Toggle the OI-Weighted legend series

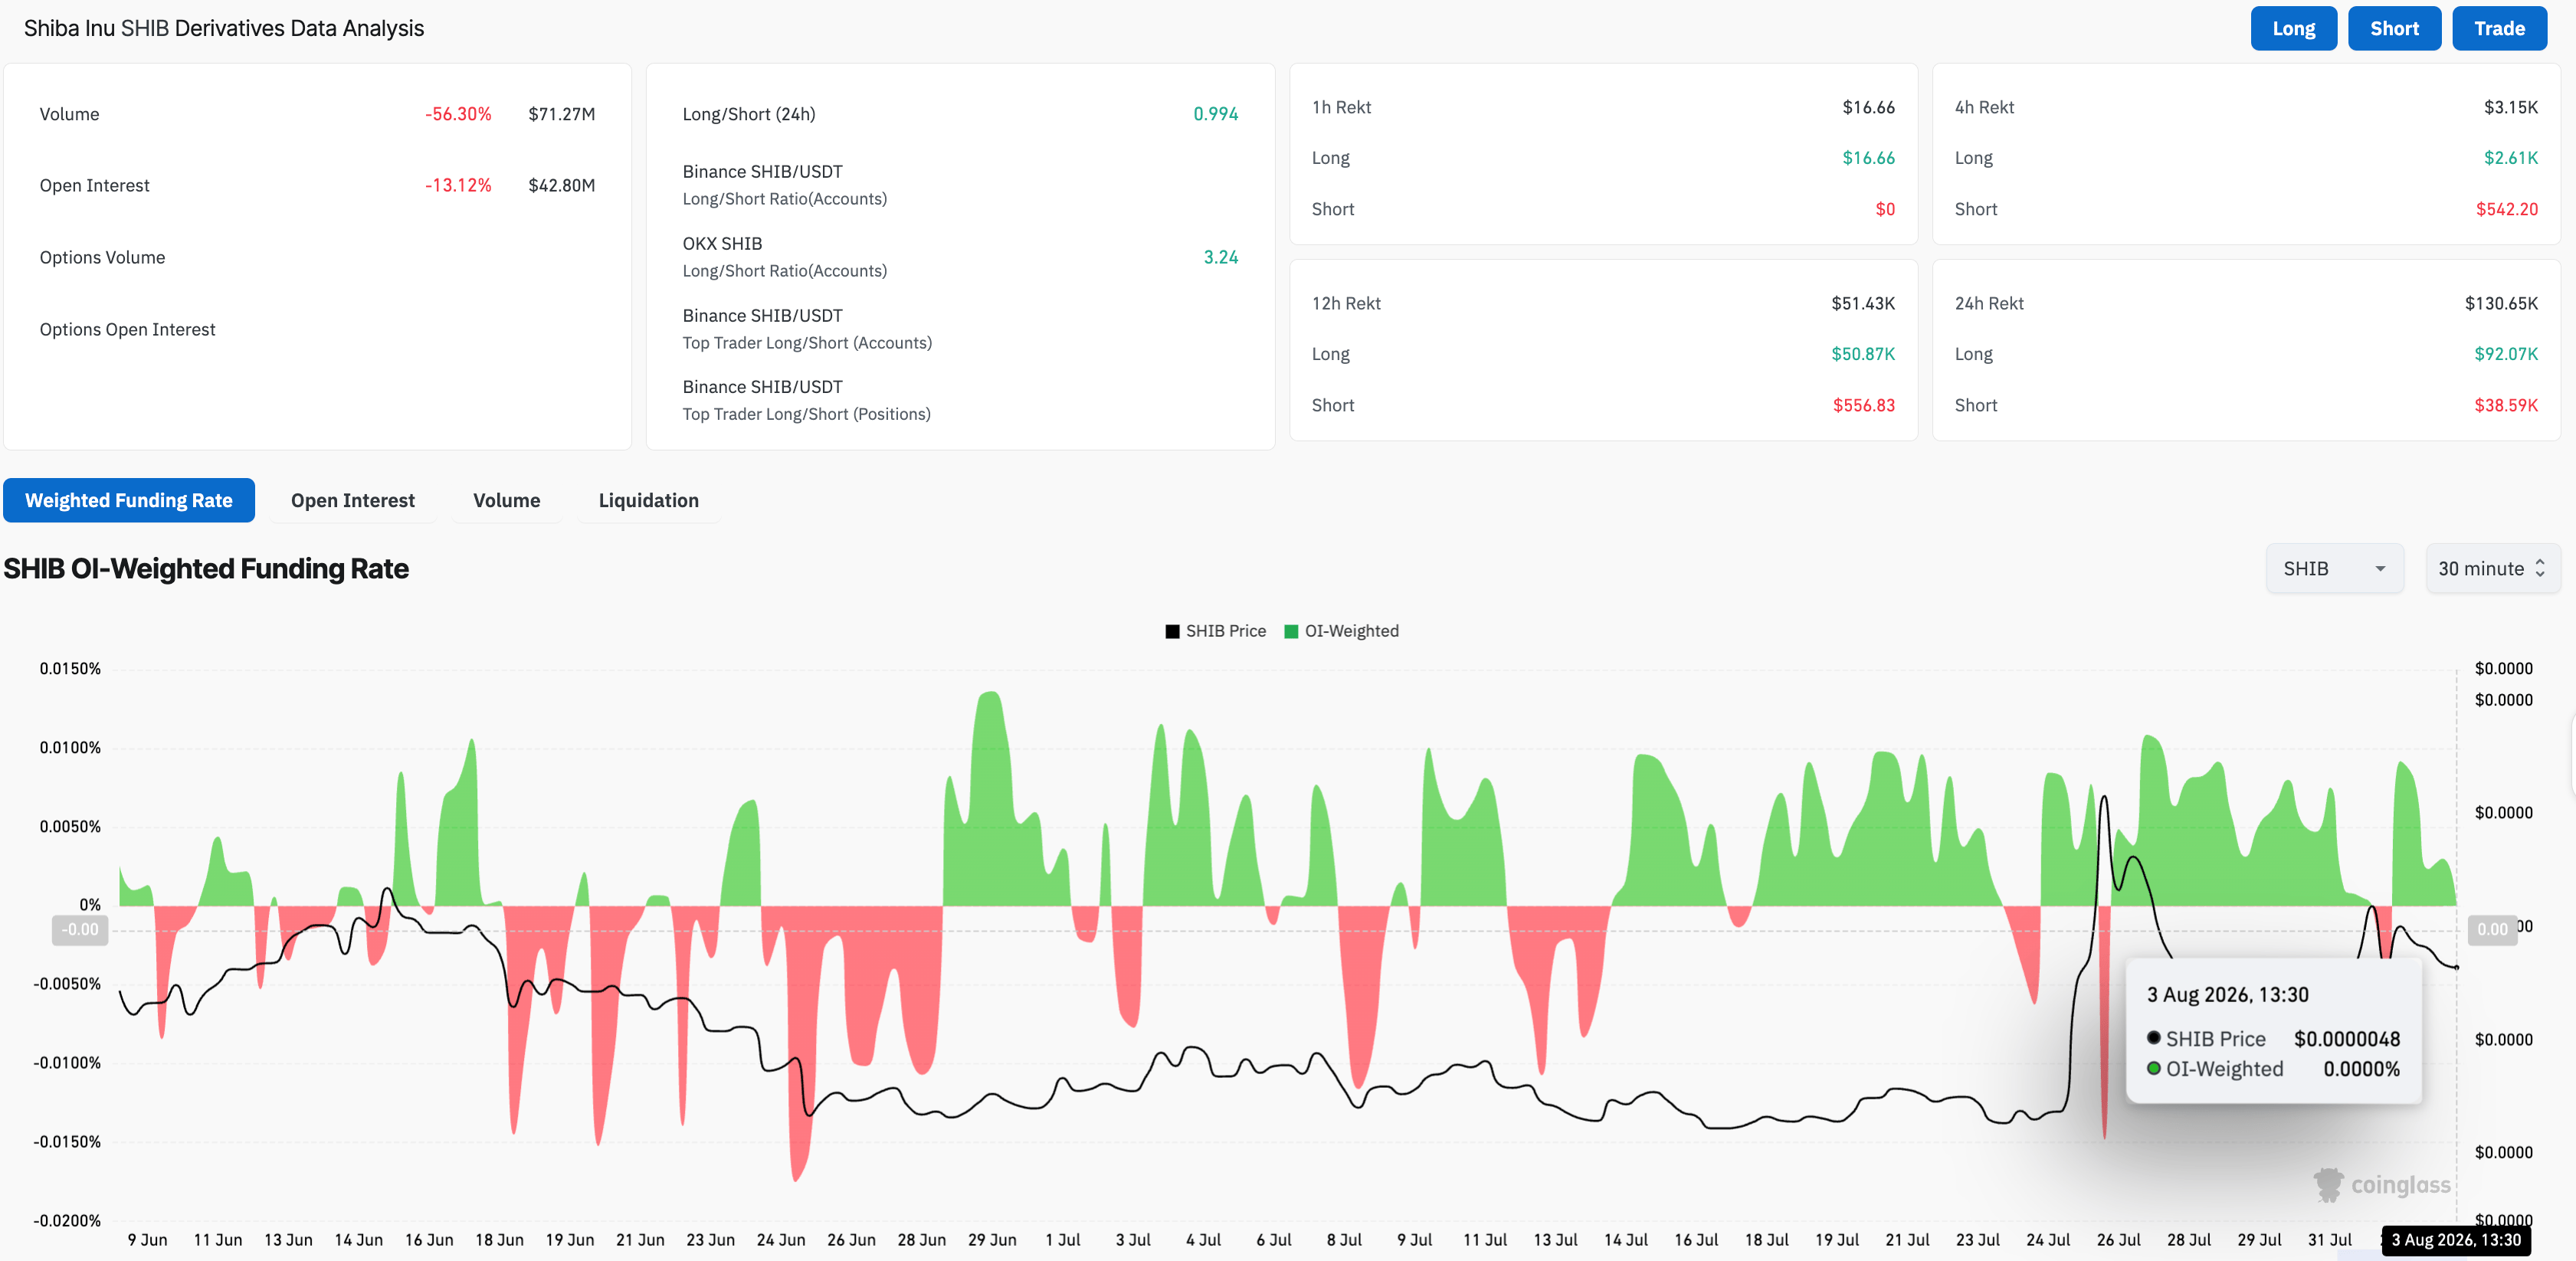pos(1342,631)
